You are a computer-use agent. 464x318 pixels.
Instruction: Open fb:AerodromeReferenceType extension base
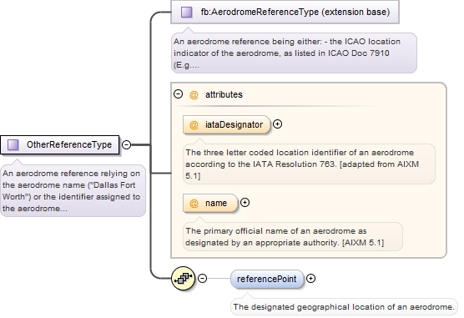click(285, 13)
